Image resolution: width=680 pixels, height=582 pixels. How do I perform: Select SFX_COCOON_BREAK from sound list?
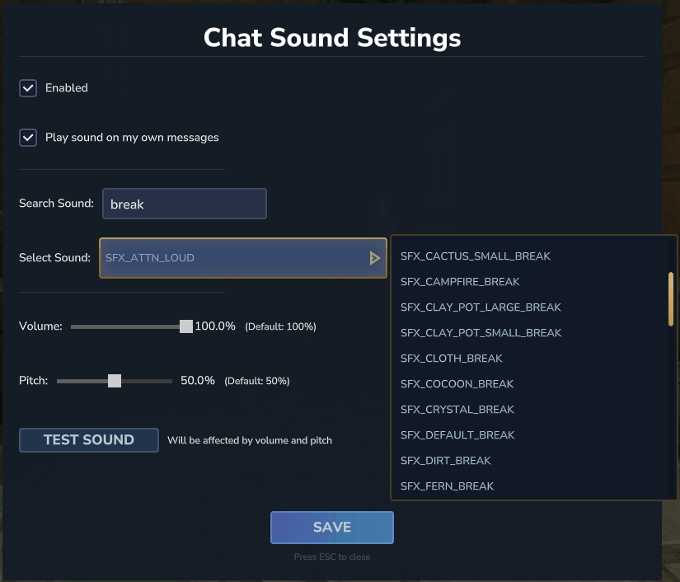click(x=457, y=384)
